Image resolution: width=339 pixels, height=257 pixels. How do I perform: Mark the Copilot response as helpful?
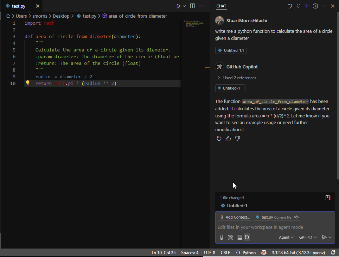pyautogui.click(x=228, y=139)
